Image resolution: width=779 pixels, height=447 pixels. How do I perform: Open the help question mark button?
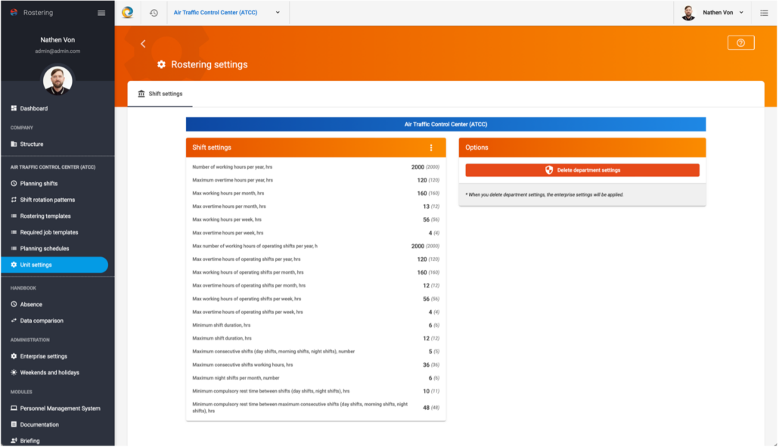click(x=740, y=43)
